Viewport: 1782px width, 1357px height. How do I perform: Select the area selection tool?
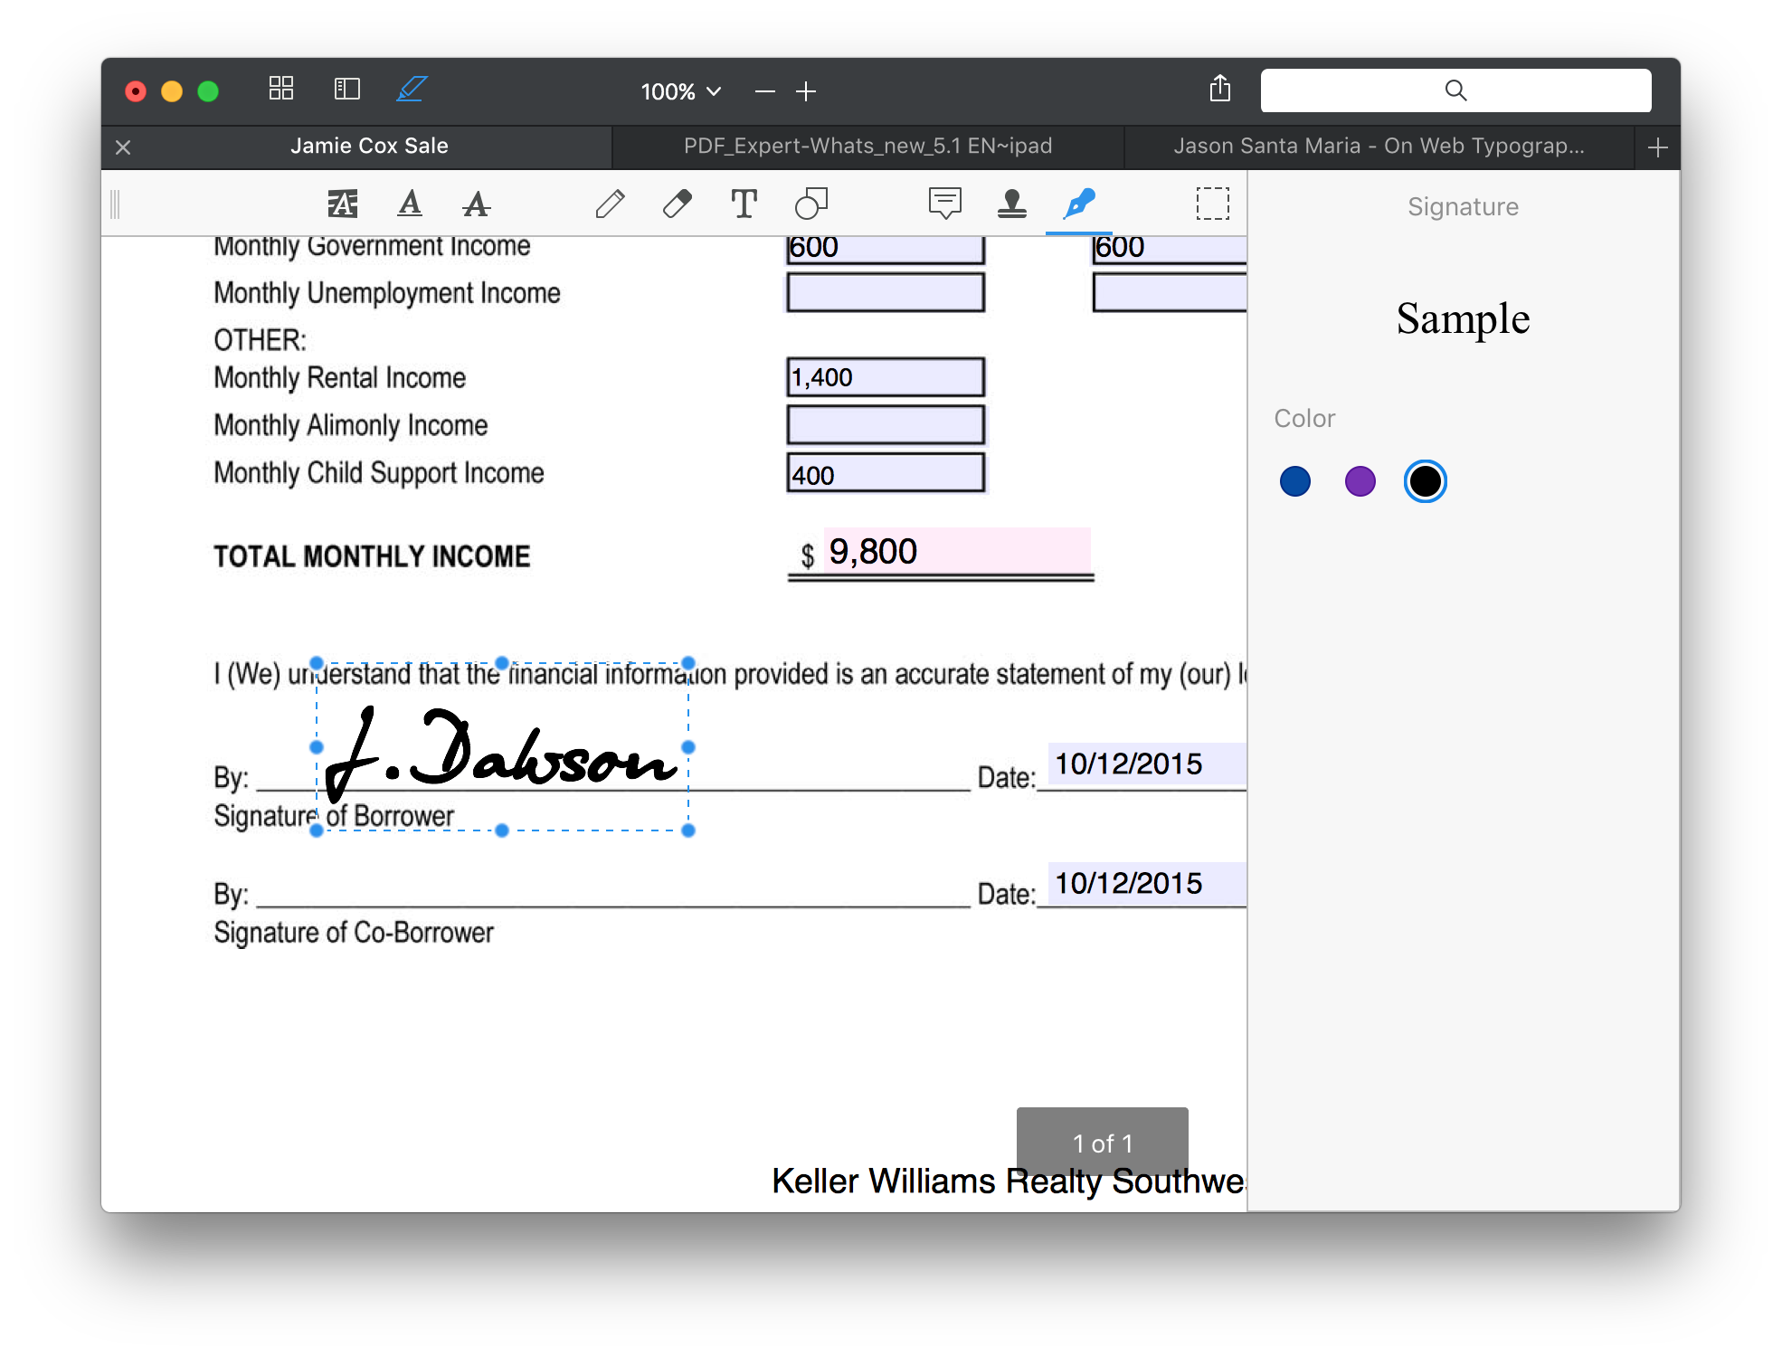(x=1213, y=204)
